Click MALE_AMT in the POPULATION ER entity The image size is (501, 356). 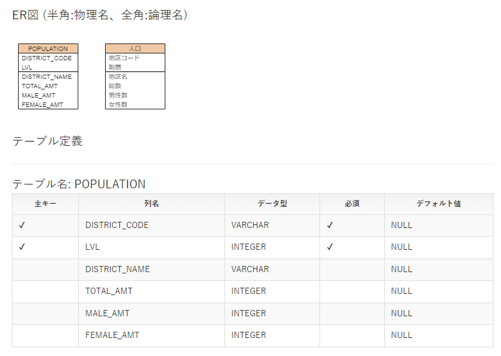39,95
